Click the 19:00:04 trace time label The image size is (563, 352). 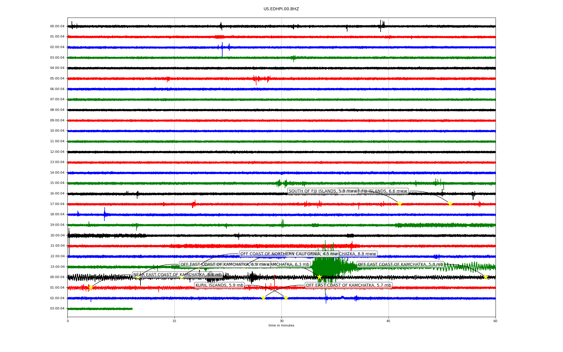click(x=57, y=225)
